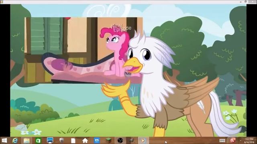This screenshot has height=144, width=257.
Task: Select the active media player taskbar icon
Action: [x=143, y=140]
